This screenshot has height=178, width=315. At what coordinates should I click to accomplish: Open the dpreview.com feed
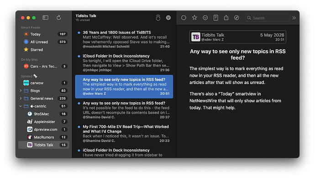click(x=43, y=129)
